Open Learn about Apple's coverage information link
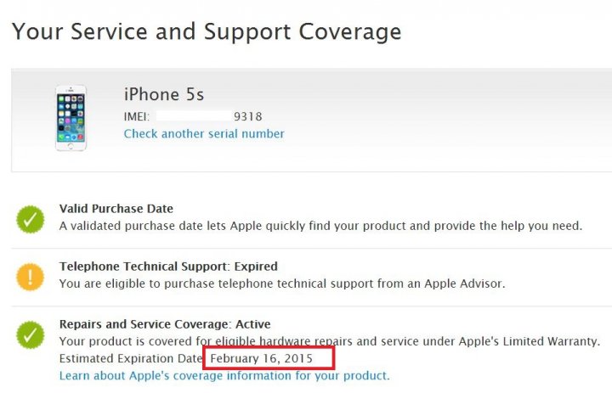Viewport: 612px width, 393px height. click(x=224, y=376)
